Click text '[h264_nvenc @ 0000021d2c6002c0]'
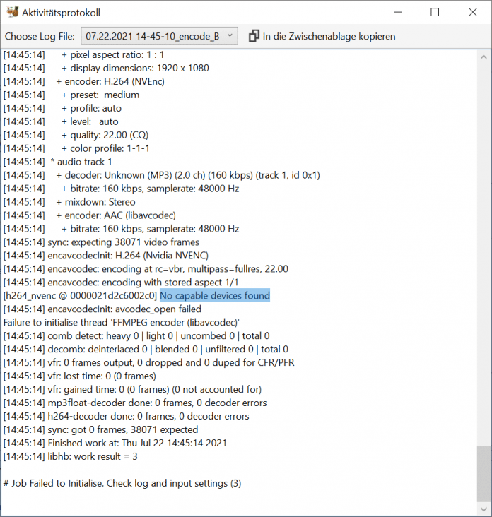 (80, 295)
